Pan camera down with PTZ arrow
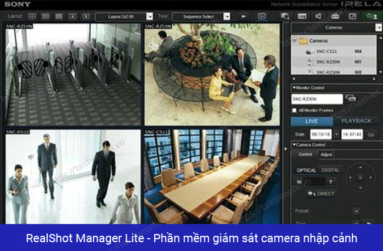This screenshot has width=383, height=251. (x=361, y=188)
